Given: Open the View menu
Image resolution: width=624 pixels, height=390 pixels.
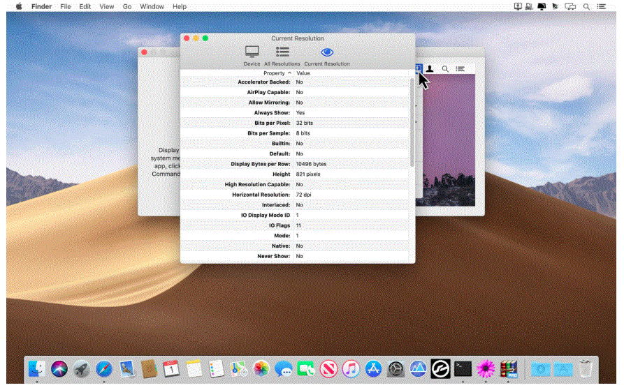Looking at the screenshot, I should [107, 6].
